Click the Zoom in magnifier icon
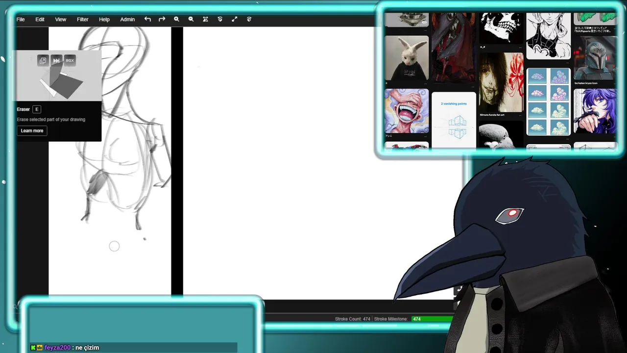Screen dimensions: 627x353 (176, 19)
